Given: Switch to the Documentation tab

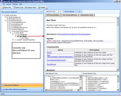Looking at the screenshot, I should click(x=69, y=12).
